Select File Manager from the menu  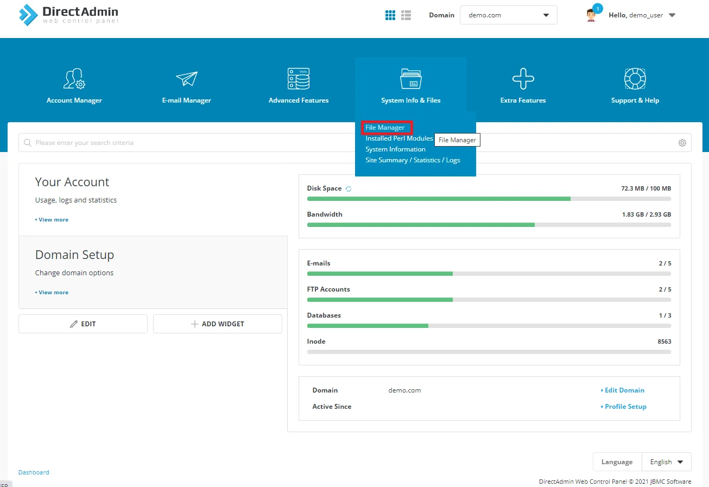pos(385,128)
